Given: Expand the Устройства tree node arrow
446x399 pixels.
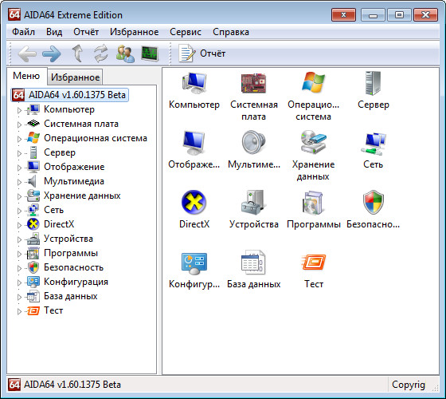Looking at the screenshot, I should click(19, 239).
